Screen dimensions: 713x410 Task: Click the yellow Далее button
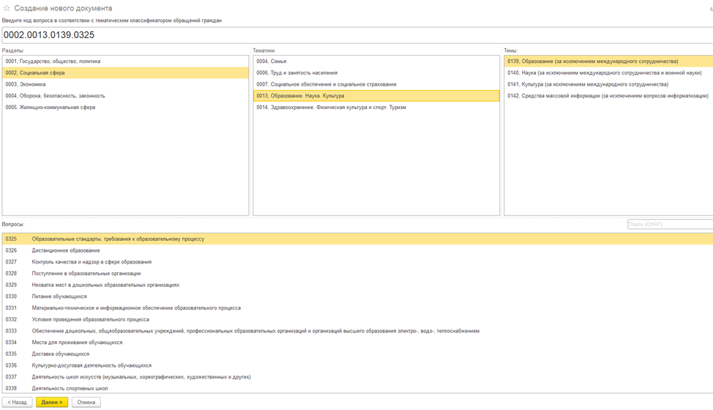click(52, 402)
